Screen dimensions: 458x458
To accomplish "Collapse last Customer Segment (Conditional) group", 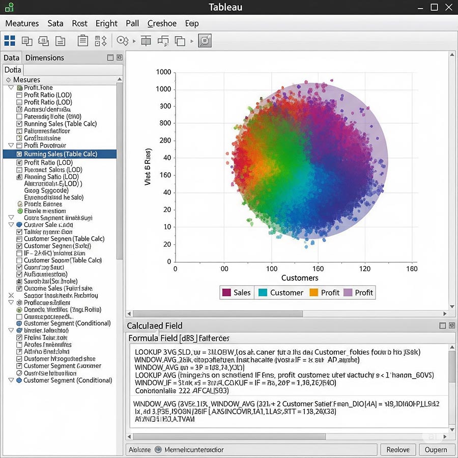I will 11,380.
